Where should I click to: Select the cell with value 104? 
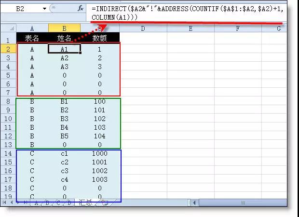99,136
